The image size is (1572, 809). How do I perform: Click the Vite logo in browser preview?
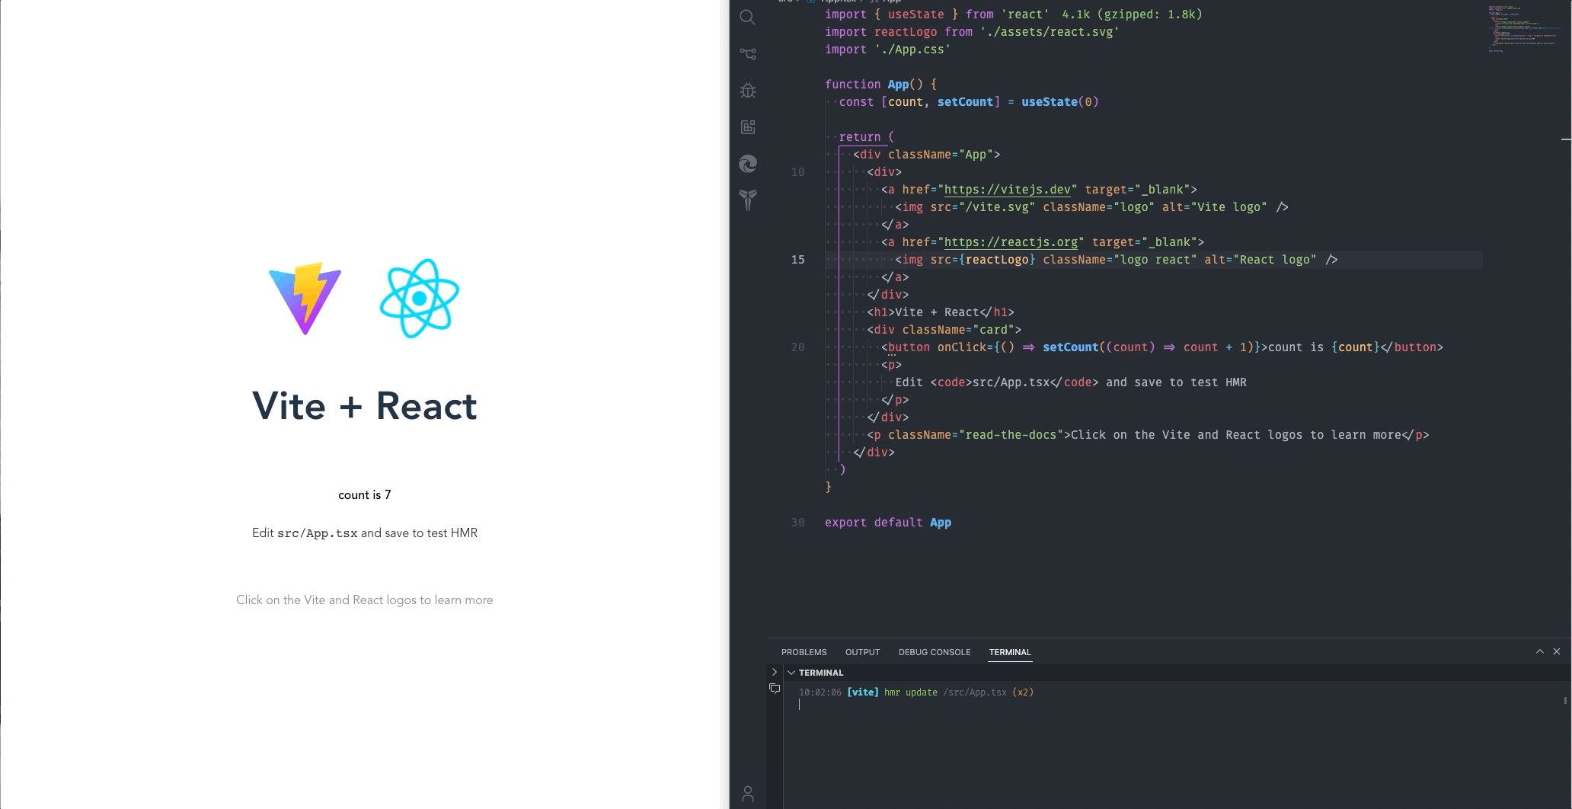pos(305,299)
